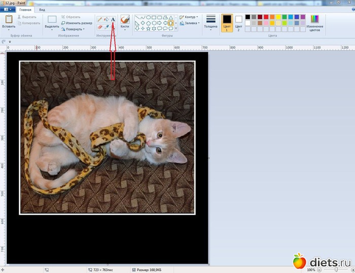The height and width of the screenshot is (273, 355).
Task: Pick the red color swatch in palette
Action: (267, 17)
